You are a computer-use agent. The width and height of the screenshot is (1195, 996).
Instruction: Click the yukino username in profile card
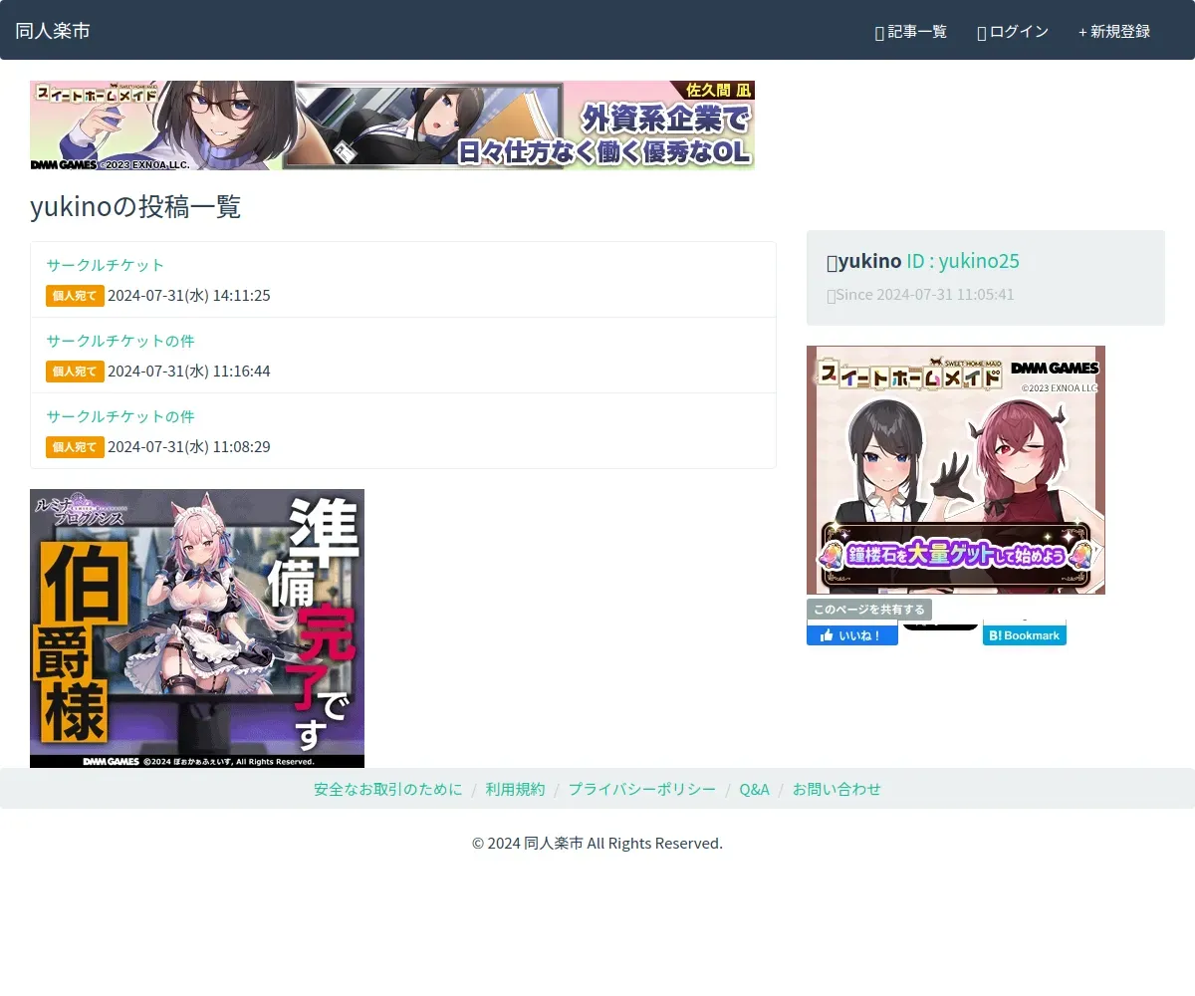[869, 262]
